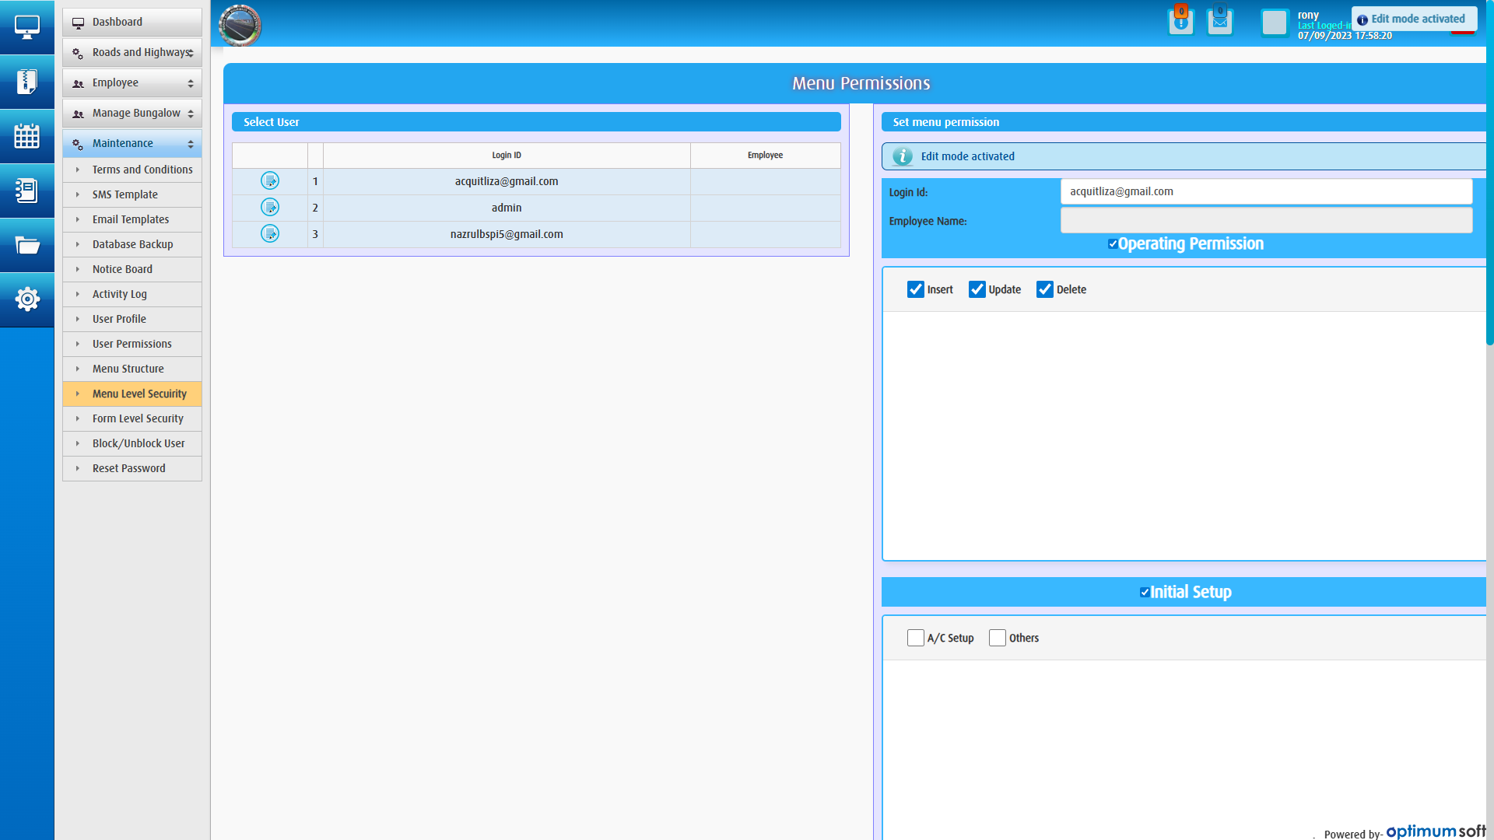Toggle the Delete permission checkbox
1494x840 pixels.
pos(1045,289)
